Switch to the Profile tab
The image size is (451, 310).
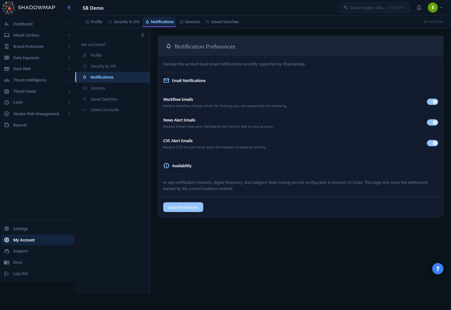pyautogui.click(x=94, y=22)
